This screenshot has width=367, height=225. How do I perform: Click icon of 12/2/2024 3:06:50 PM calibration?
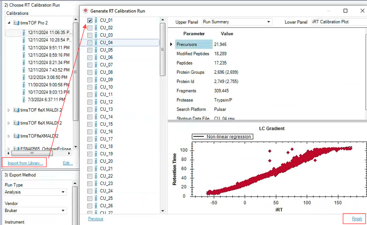coord(24,77)
